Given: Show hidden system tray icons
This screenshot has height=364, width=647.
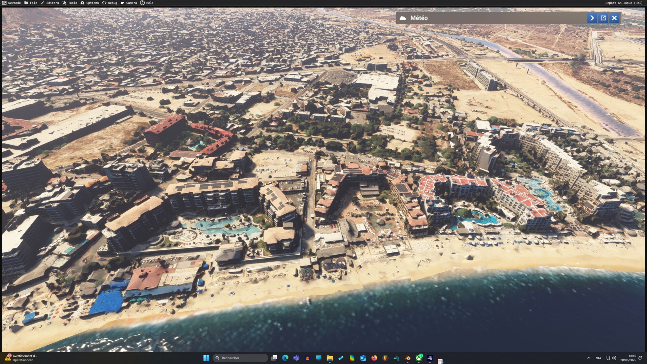Looking at the screenshot, I should [589, 358].
